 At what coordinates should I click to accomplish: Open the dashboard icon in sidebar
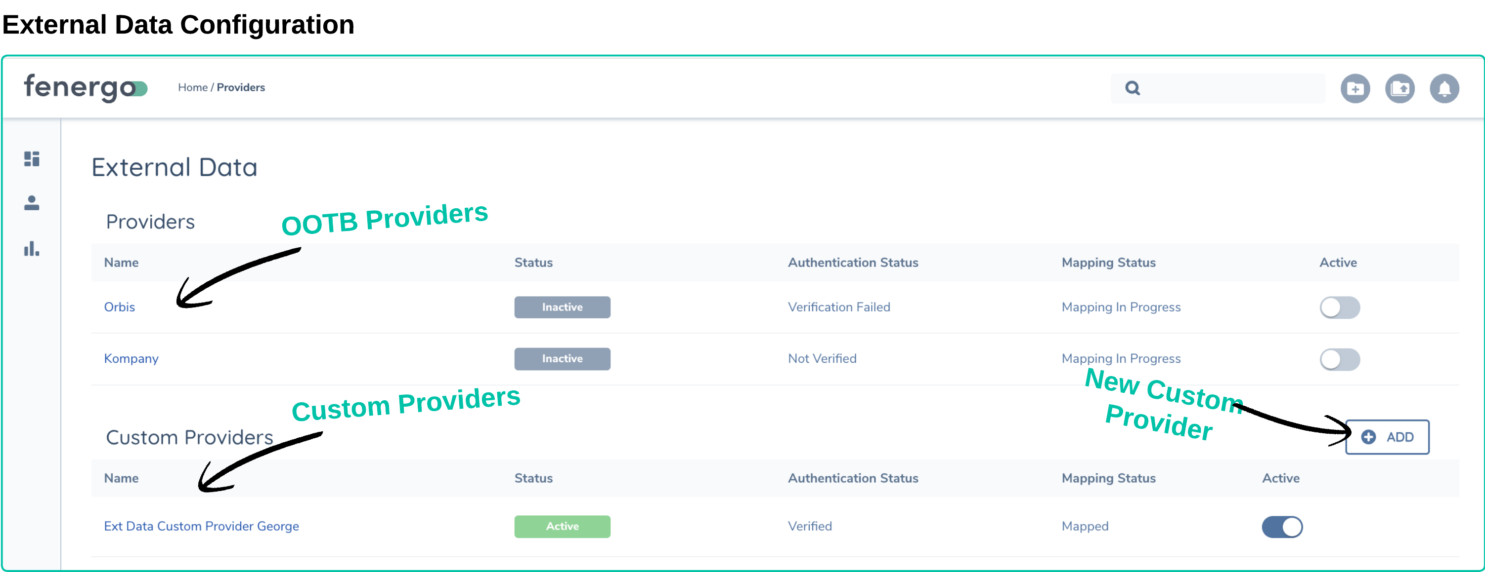tap(32, 159)
